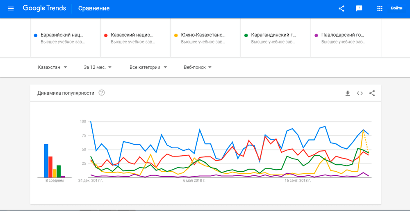Open the embed code icon

tap(360, 93)
